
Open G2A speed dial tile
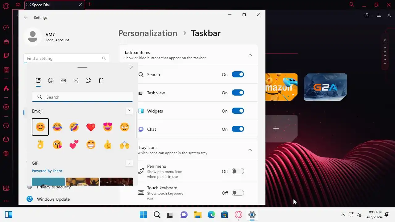pos(325,87)
